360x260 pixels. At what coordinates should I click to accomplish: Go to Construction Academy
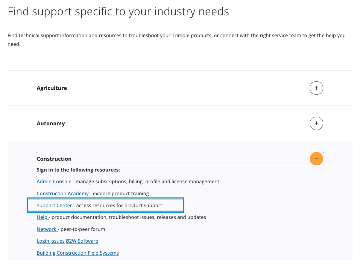pos(63,193)
